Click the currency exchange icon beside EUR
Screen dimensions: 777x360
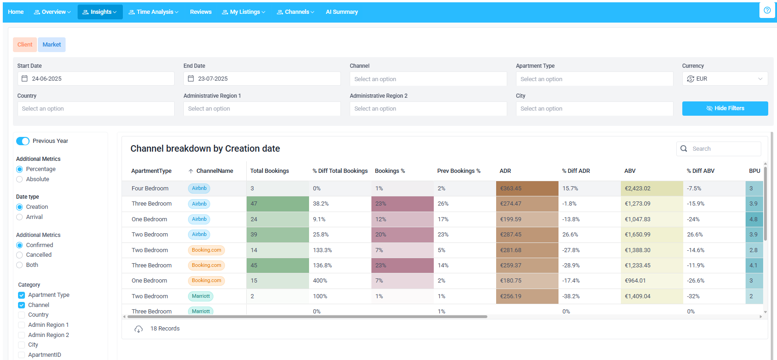[691, 79]
